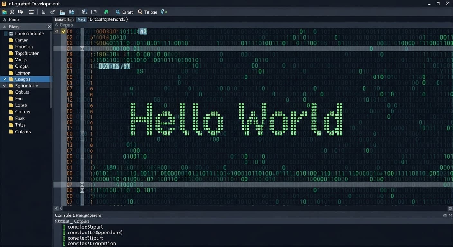The width and height of the screenshot is (453, 247).
Task: Click the horizontal scrollbar left arrow
Action: (x=56, y=208)
